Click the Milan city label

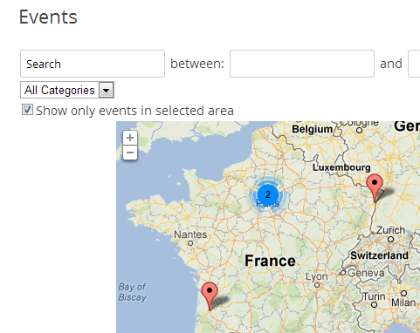pyautogui.click(x=403, y=302)
